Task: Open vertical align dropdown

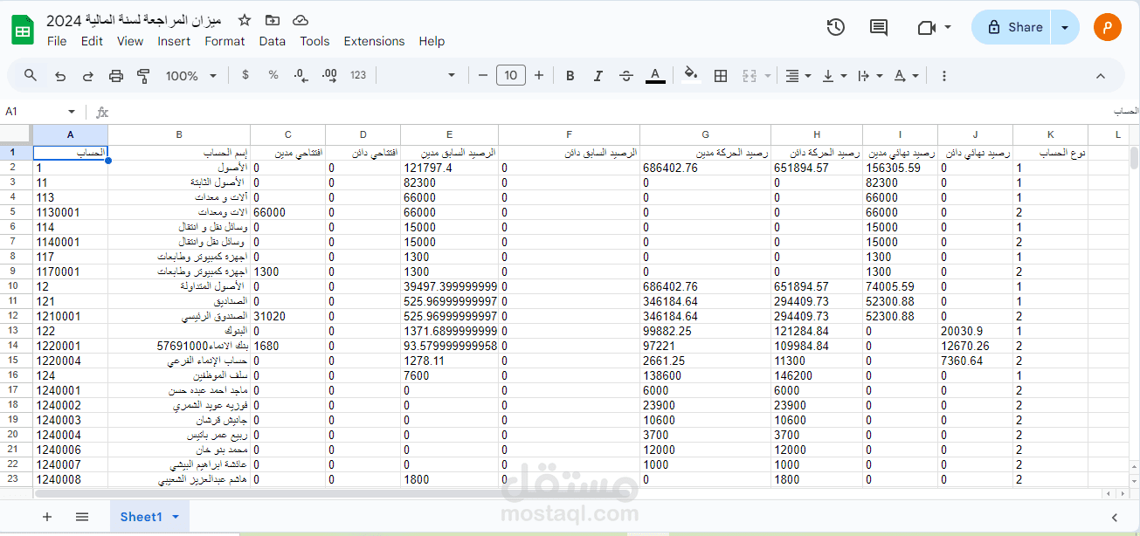Action: pyautogui.click(x=834, y=76)
